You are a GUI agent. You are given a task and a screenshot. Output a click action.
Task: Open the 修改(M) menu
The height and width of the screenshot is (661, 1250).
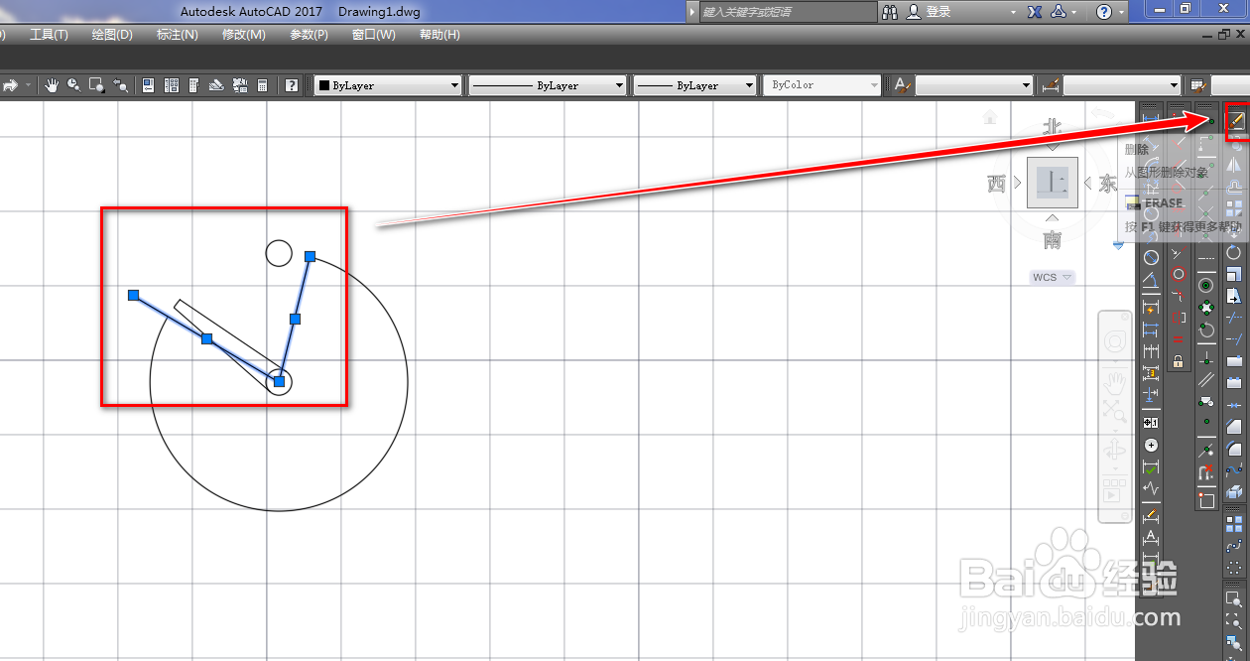[x=244, y=35]
